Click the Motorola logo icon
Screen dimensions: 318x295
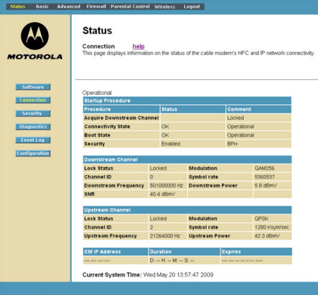pos(34,36)
